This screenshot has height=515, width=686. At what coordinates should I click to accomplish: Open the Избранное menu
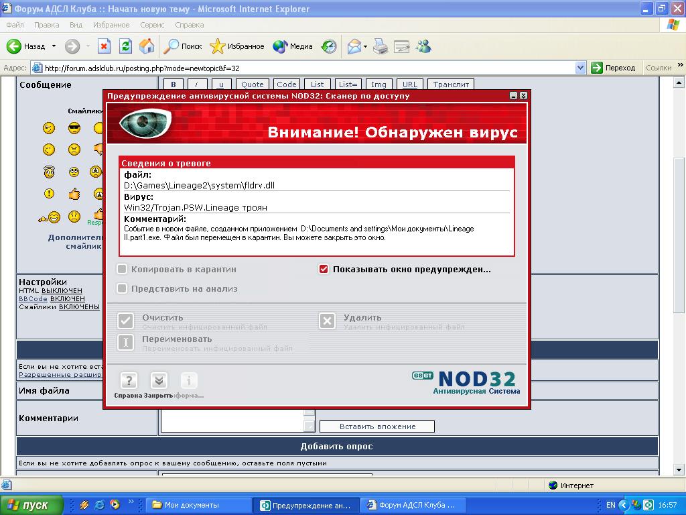(x=111, y=25)
